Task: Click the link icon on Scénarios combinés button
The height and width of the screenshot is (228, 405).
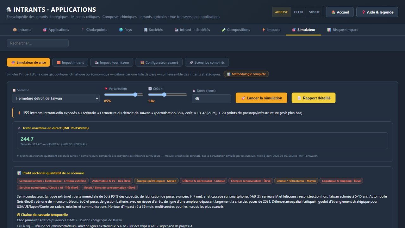Action: (191, 62)
